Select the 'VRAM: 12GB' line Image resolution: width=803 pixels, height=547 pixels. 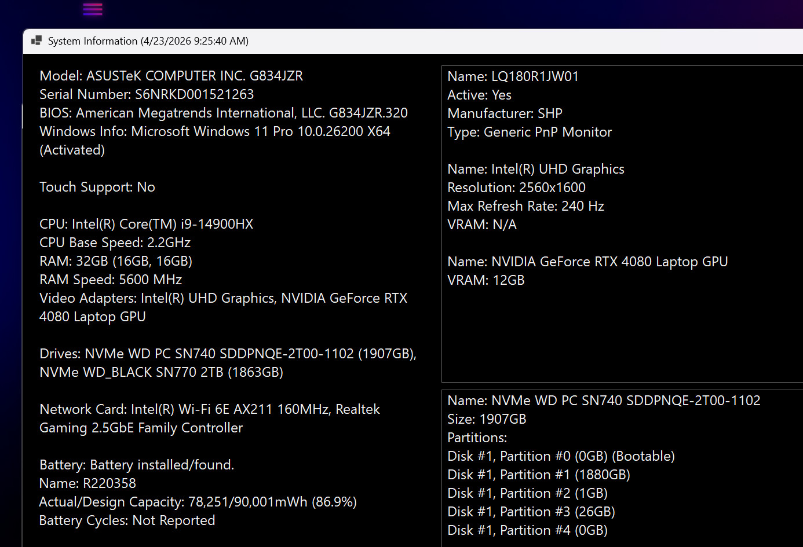486,280
